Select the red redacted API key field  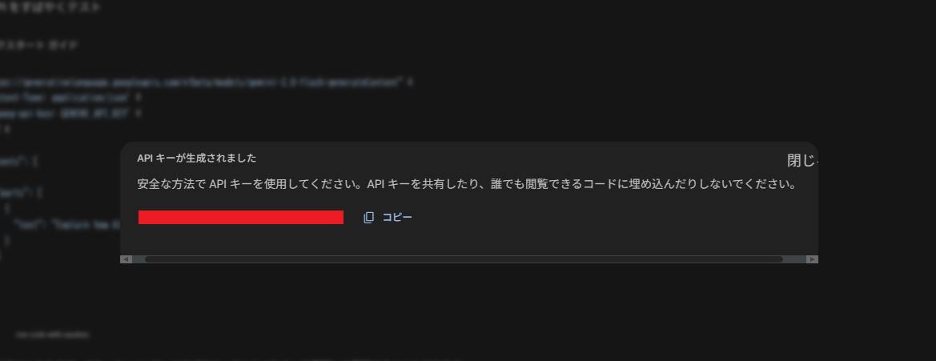pyautogui.click(x=240, y=217)
